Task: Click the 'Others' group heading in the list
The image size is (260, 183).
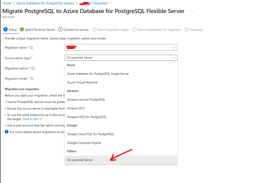Action: pyautogui.click(x=71, y=151)
